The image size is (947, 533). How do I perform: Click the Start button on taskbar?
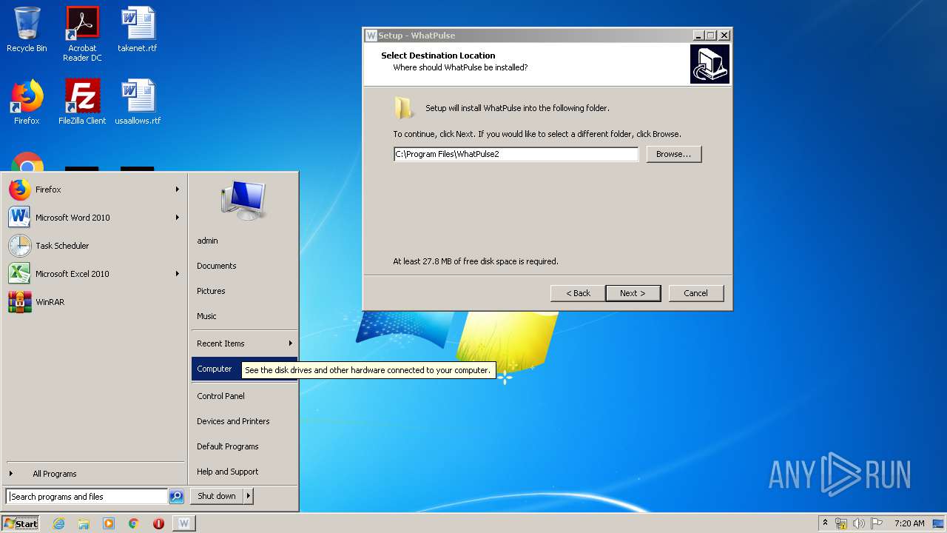(21, 523)
